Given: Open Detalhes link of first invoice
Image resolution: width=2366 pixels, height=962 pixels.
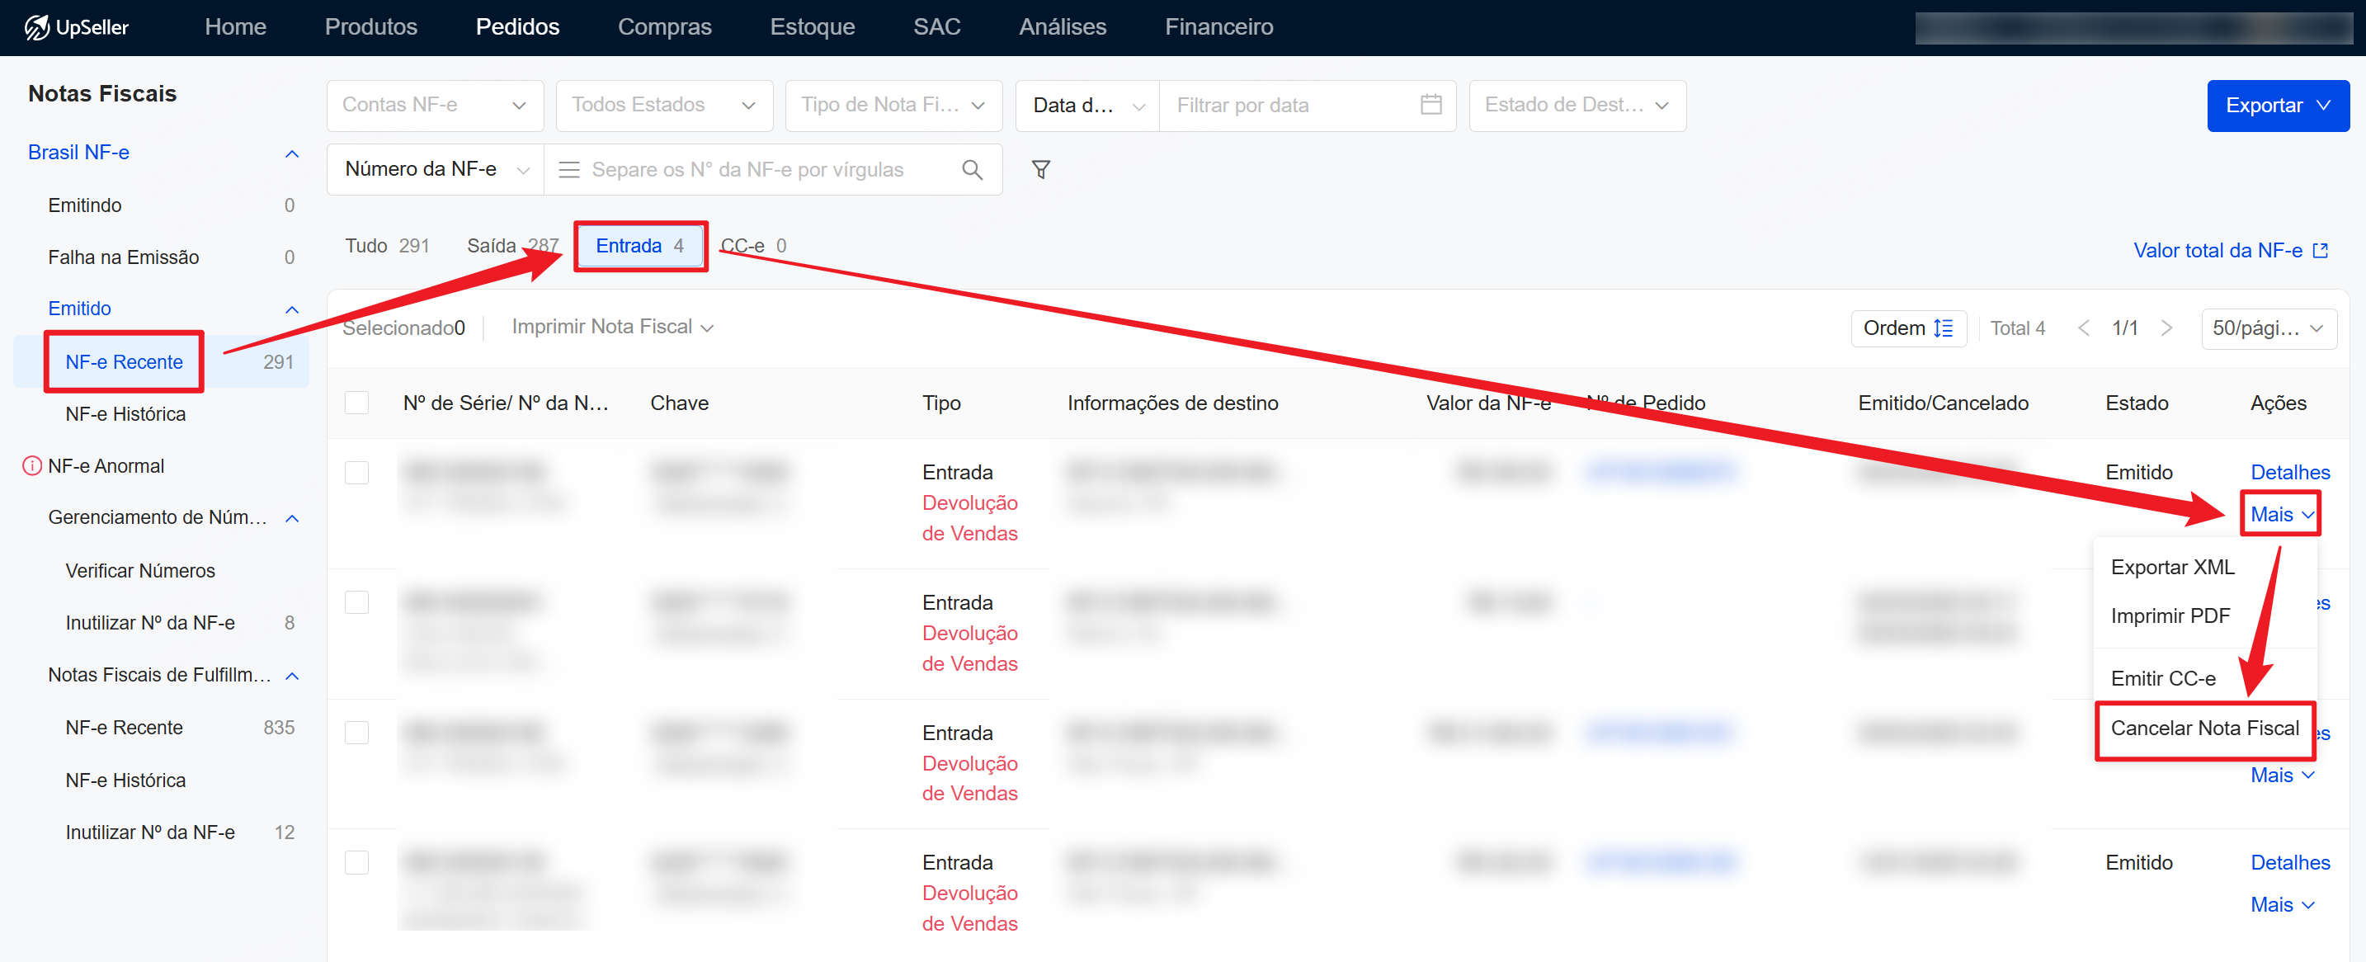Looking at the screenshot, I should 2290,474.
